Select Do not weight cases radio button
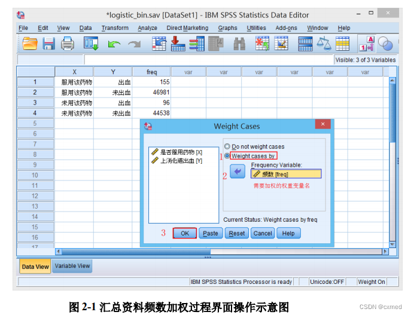Screen dimensions: 411x315 227,146
